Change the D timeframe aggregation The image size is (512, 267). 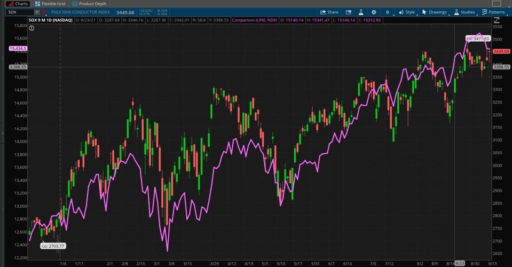tap(388, 12)
